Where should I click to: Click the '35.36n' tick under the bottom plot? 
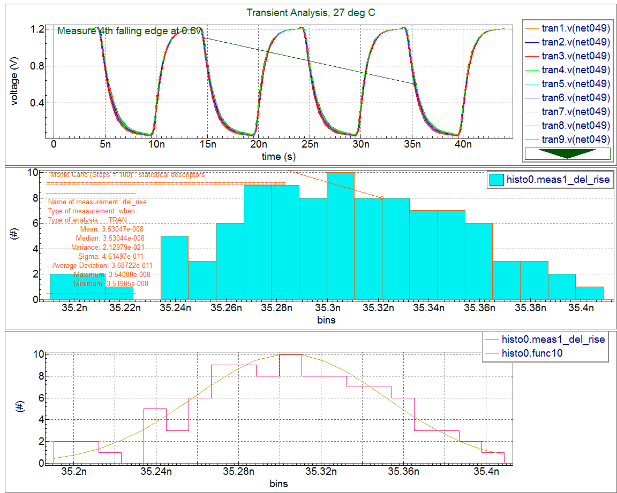[x=403, y=472]
